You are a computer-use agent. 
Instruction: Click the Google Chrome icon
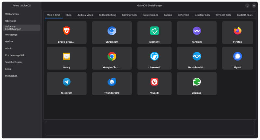point(112,56)
